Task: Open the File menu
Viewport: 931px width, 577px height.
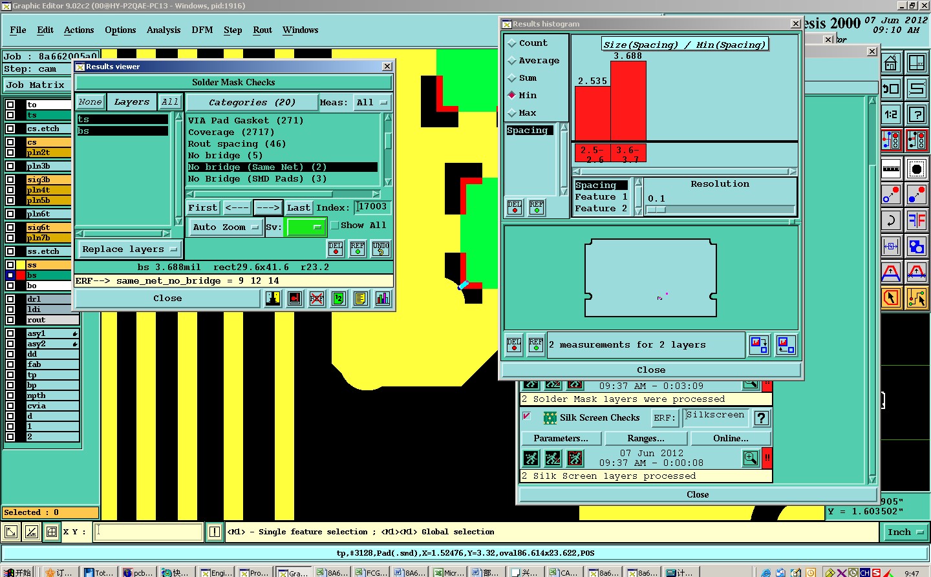Action: (x=18, y=30)
